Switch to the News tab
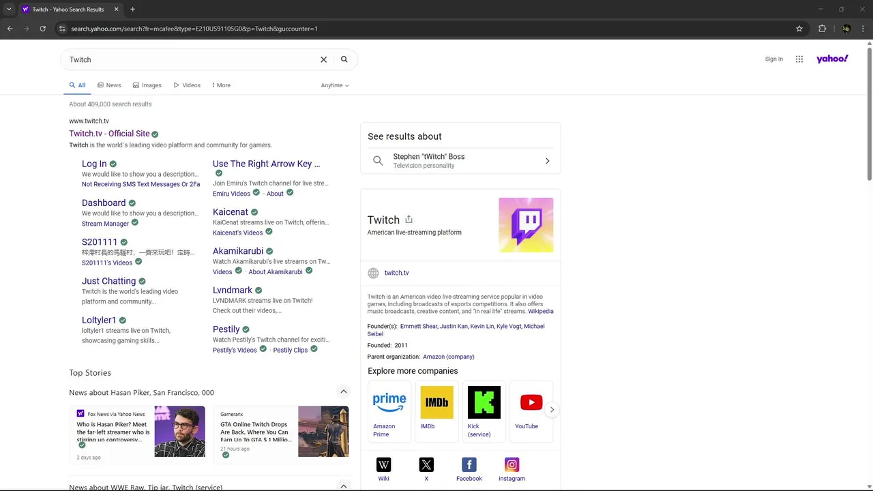The image size is (873, 491). tap(109, 85)
